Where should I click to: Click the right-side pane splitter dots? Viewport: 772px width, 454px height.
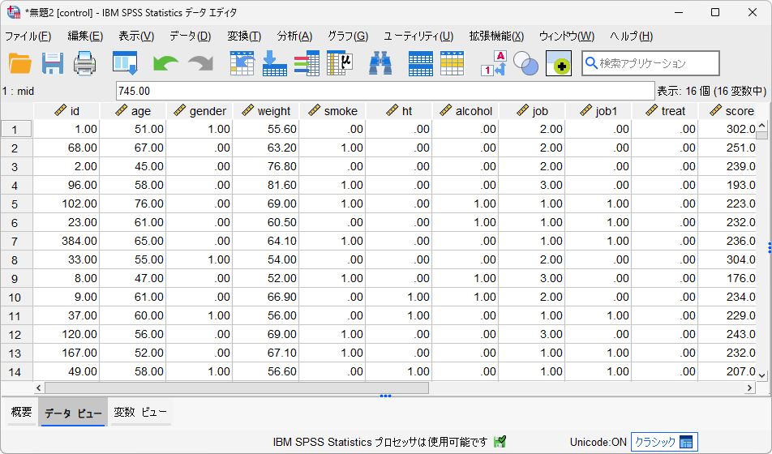point(770,248)
